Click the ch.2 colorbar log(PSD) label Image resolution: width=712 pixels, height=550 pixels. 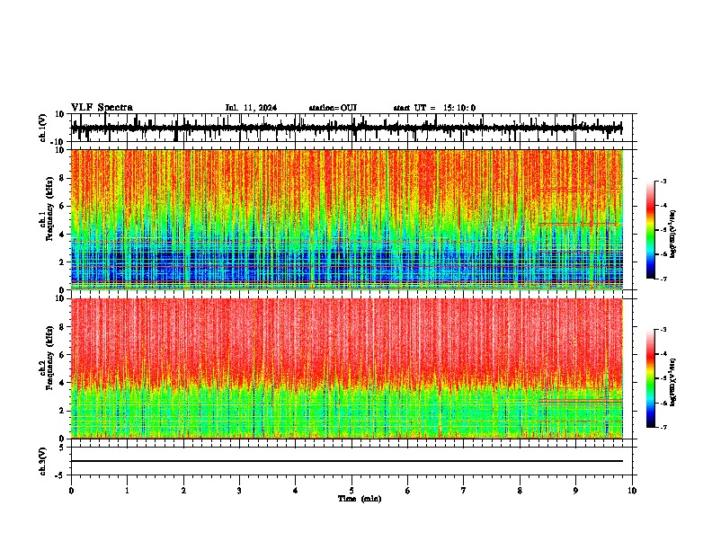pos(672,382)
